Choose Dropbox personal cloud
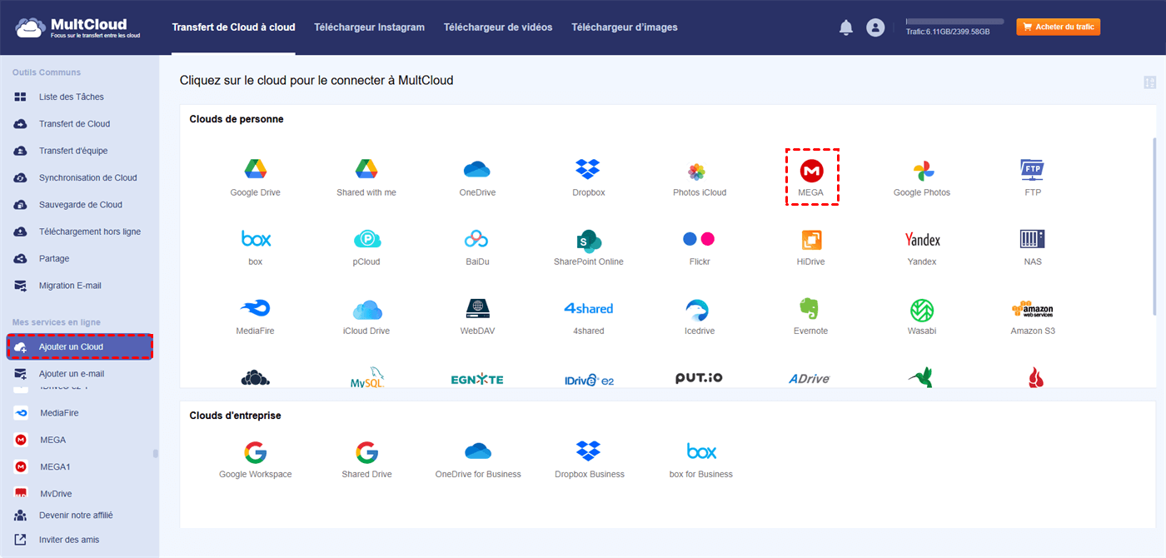 588,177
